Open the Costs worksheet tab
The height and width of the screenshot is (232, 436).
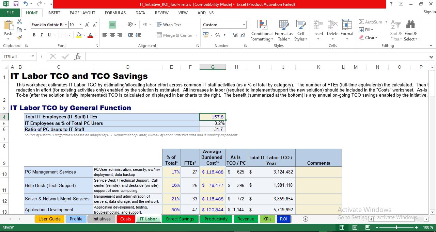(x=126, y=219)
